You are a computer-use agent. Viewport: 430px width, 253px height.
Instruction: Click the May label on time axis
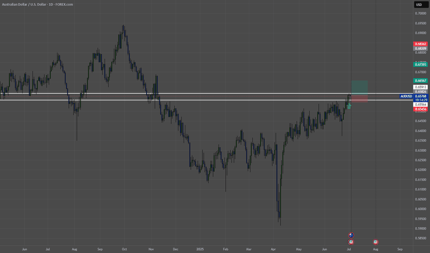(299, 249)
